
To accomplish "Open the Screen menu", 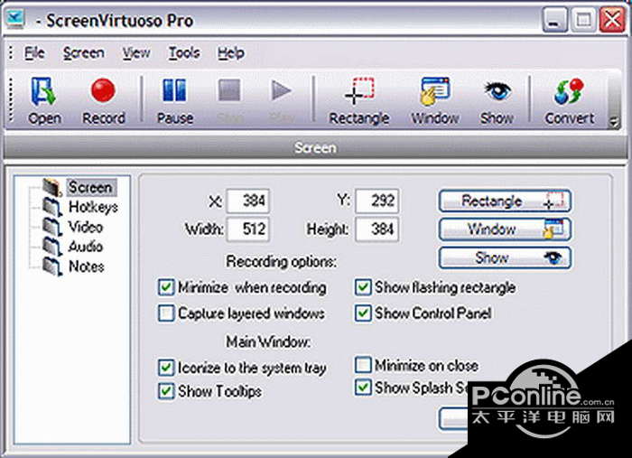I will point(83,52).
